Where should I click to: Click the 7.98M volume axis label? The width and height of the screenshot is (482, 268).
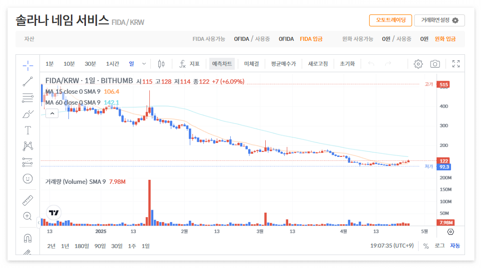446,223
